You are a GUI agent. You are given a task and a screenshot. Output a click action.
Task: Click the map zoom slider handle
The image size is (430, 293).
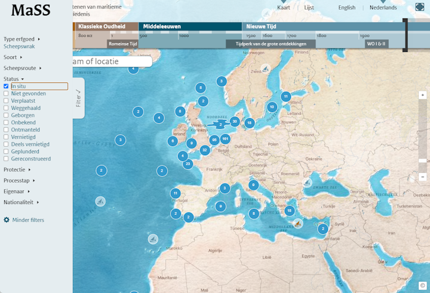click(x=423, y=161)
